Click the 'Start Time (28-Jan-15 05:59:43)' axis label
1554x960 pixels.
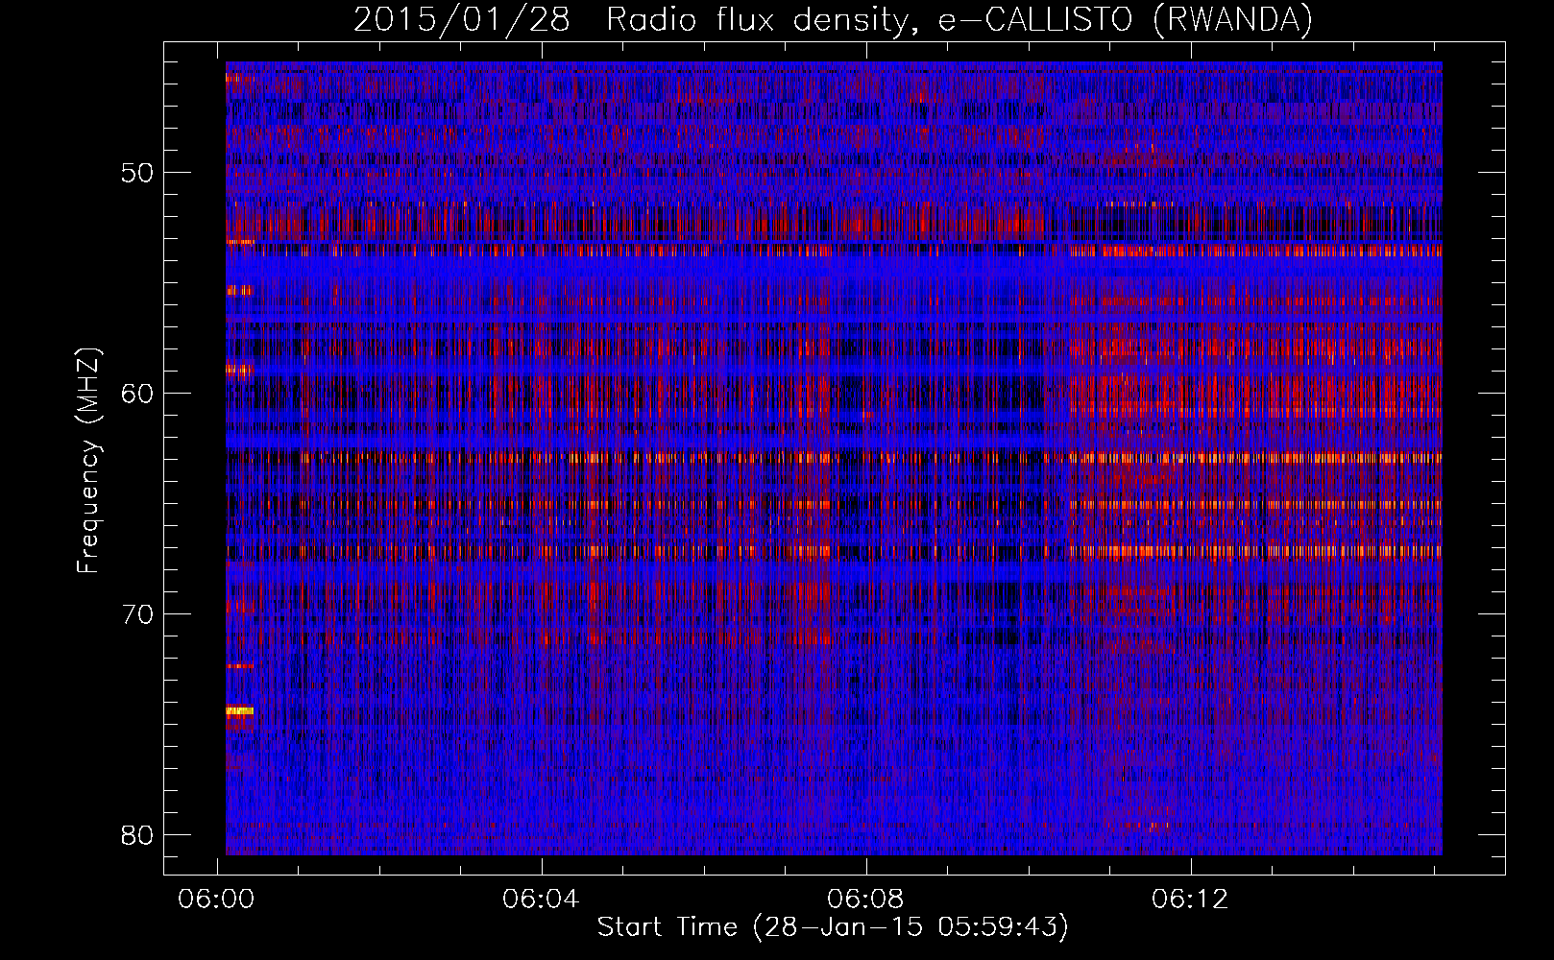[833, 927]
